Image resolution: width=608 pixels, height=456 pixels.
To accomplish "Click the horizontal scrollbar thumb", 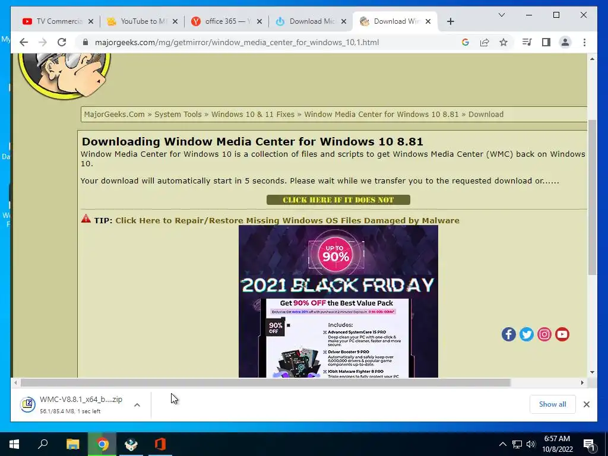I will coord(265,383).
